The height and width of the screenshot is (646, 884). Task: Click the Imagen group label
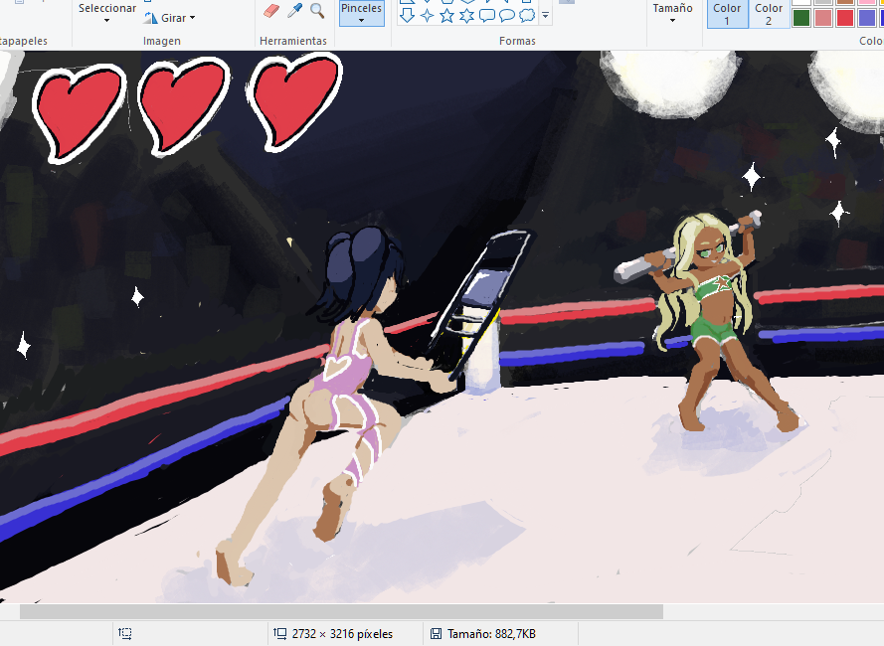[162, 41]
